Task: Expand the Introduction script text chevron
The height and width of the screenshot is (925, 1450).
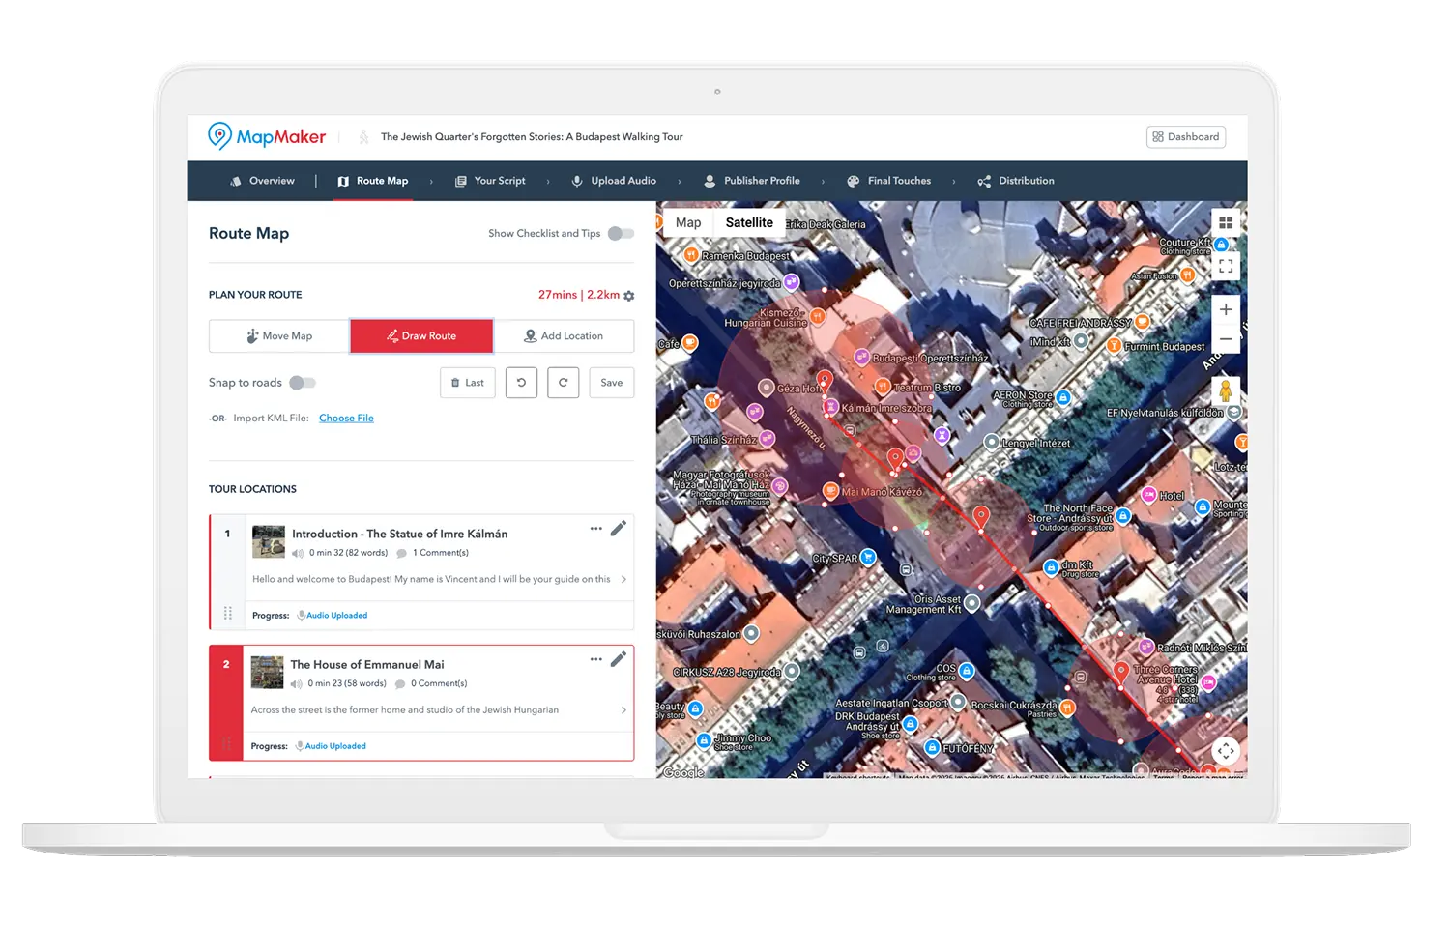Action: (x=623, y=580)
